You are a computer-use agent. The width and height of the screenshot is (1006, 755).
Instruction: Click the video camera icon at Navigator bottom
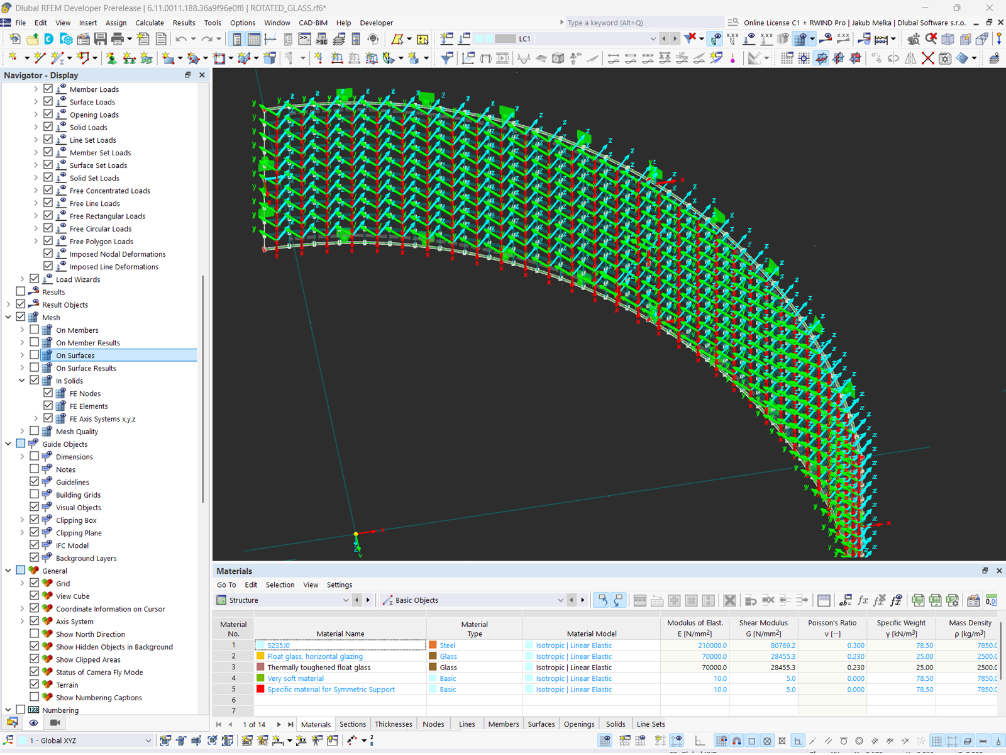point(55,723)
